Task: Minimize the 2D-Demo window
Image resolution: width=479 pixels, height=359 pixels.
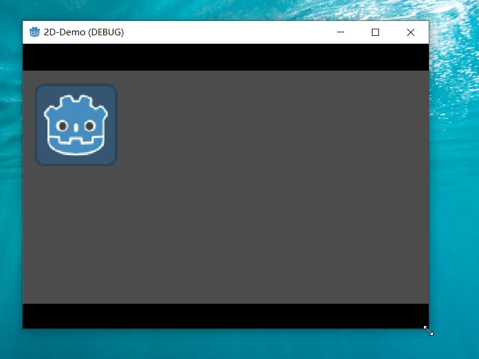Action: [x=341, y=32]
